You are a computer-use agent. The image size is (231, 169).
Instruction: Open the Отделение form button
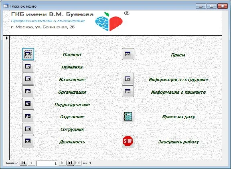(x=28, y=116)
